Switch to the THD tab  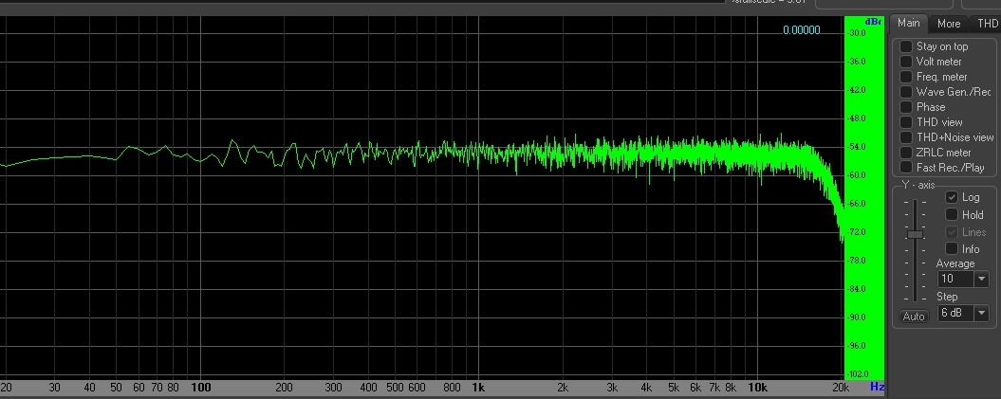[x=987, y=24]
